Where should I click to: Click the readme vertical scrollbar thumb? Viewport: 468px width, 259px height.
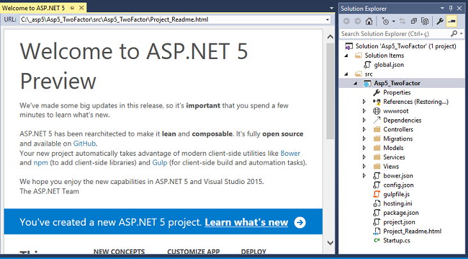[x=330, y=91]
